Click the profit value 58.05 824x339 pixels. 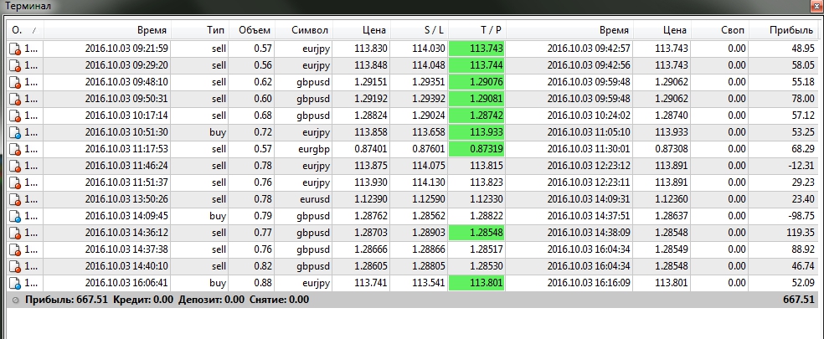(x=802, y=65)
